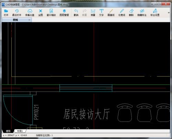Switch to the 图纸 document tab
This screenshot has width=172, height=139.
coord(15,20)
